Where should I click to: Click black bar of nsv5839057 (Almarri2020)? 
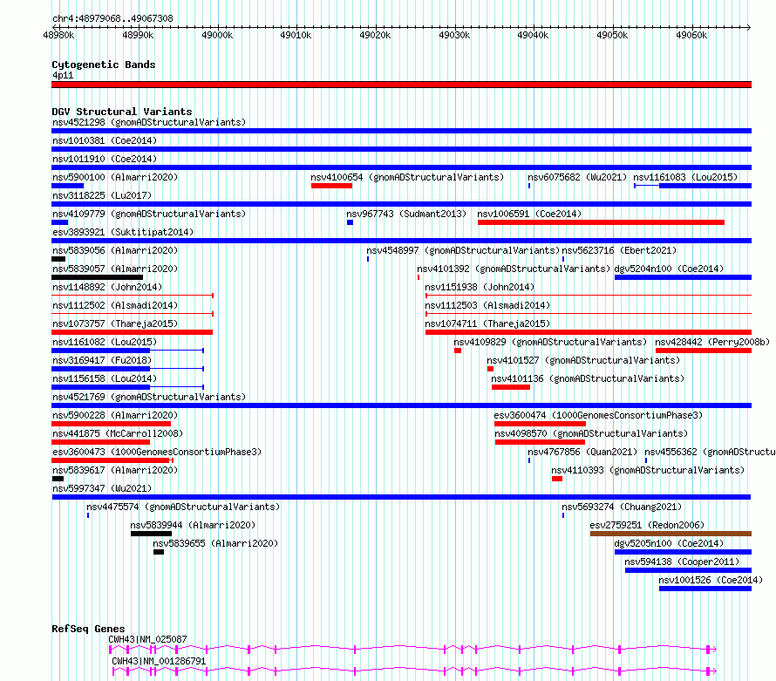tap(97, 277)
